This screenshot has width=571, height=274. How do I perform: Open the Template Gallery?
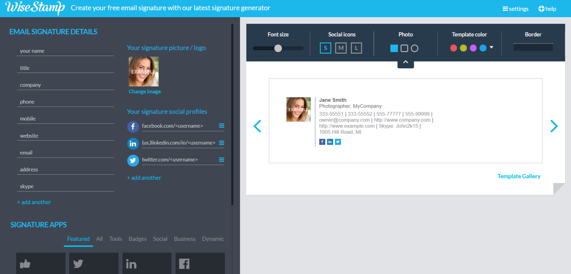click(519, 176)
